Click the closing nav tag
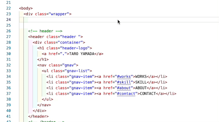 click(x=44, y=105)
